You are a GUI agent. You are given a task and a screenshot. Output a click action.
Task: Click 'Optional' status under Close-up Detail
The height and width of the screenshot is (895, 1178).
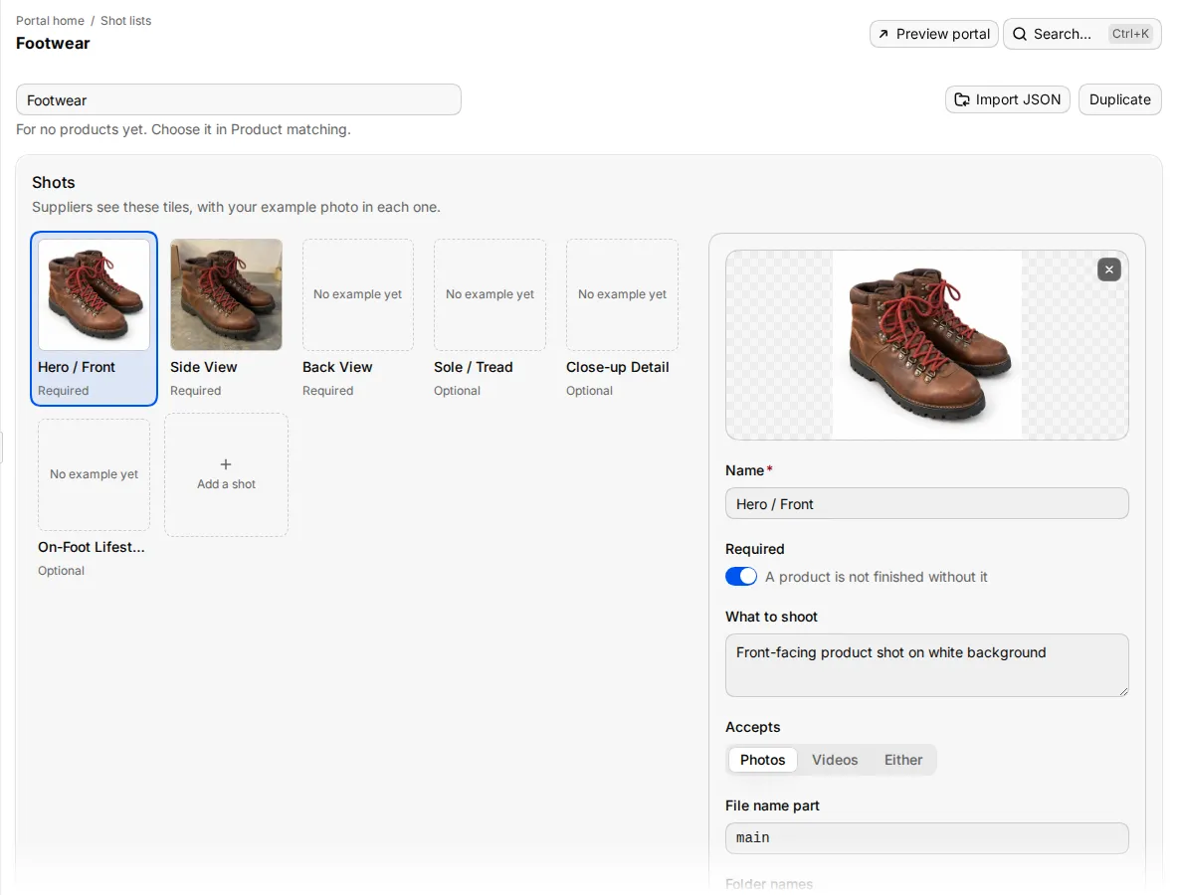(589, 391)
